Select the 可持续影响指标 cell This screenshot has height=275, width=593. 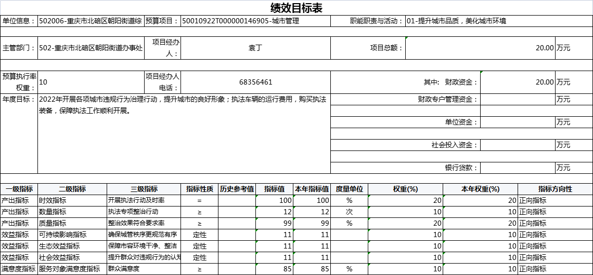click(x=72, y=235)
